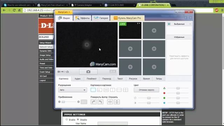Select PPPoE Disable radio button
Screen dimensions: 224x126
click(78, 119)
